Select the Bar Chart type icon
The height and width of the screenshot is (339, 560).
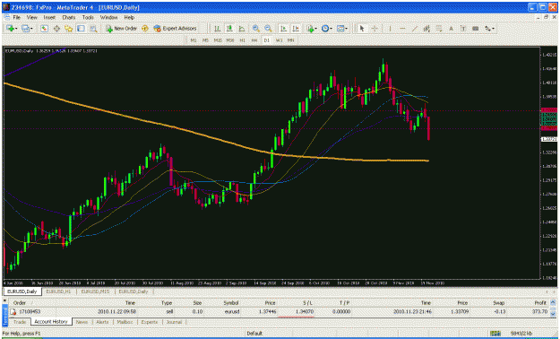click(217, 29)
